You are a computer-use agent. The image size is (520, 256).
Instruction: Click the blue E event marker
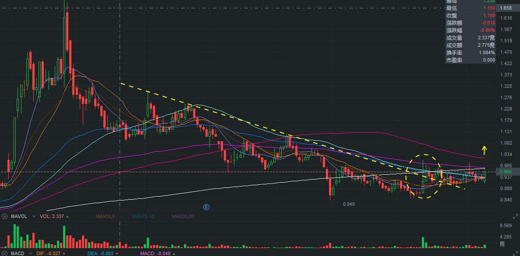[x=206, y=207]
